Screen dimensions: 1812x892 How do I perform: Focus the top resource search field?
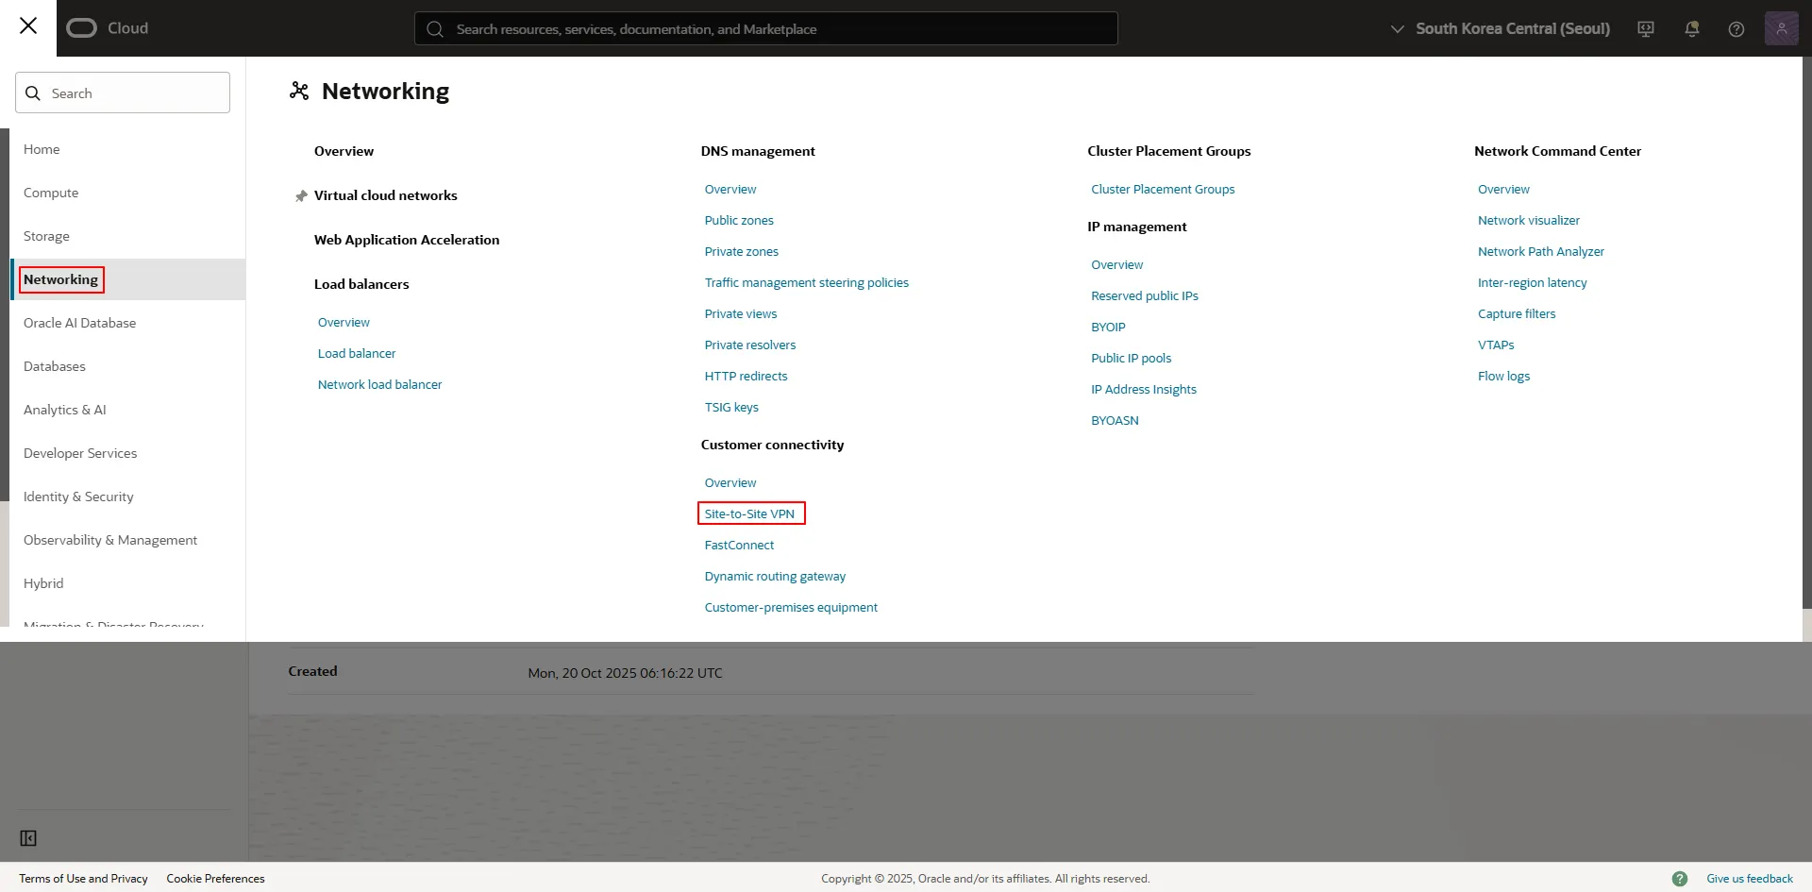click(x=766, y=28)
